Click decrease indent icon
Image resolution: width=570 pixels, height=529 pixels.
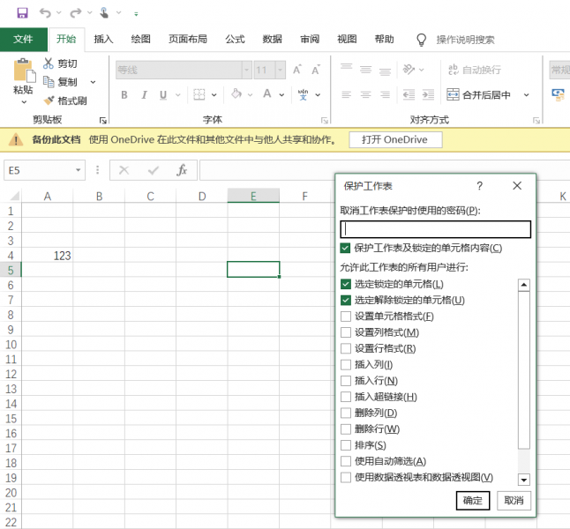(x=409, y=95)
